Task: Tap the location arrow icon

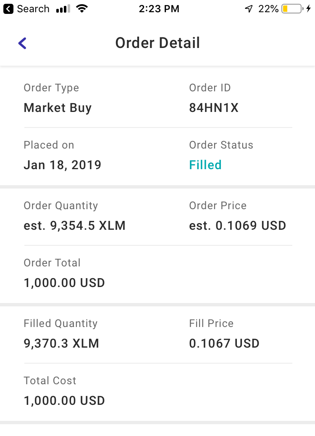Action: pos(249,9)
